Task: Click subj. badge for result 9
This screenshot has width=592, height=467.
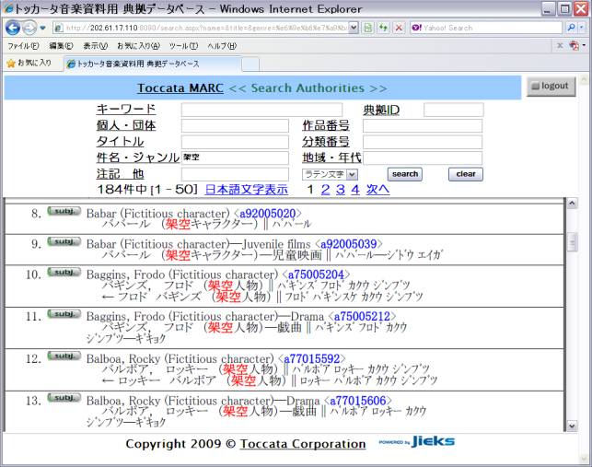Action: pyautogui.click(x=64, y=241)
